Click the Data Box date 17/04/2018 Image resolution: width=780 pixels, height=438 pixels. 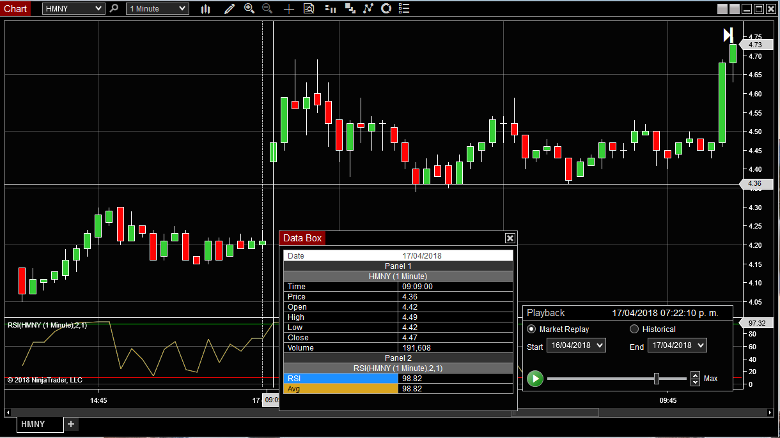[422, 256]
